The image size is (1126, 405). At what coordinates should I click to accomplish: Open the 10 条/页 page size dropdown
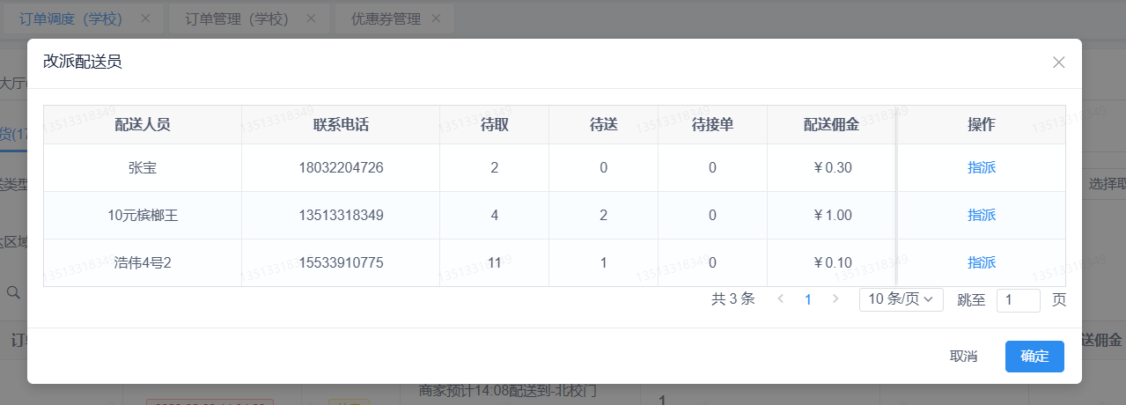(x=902, y=299)
